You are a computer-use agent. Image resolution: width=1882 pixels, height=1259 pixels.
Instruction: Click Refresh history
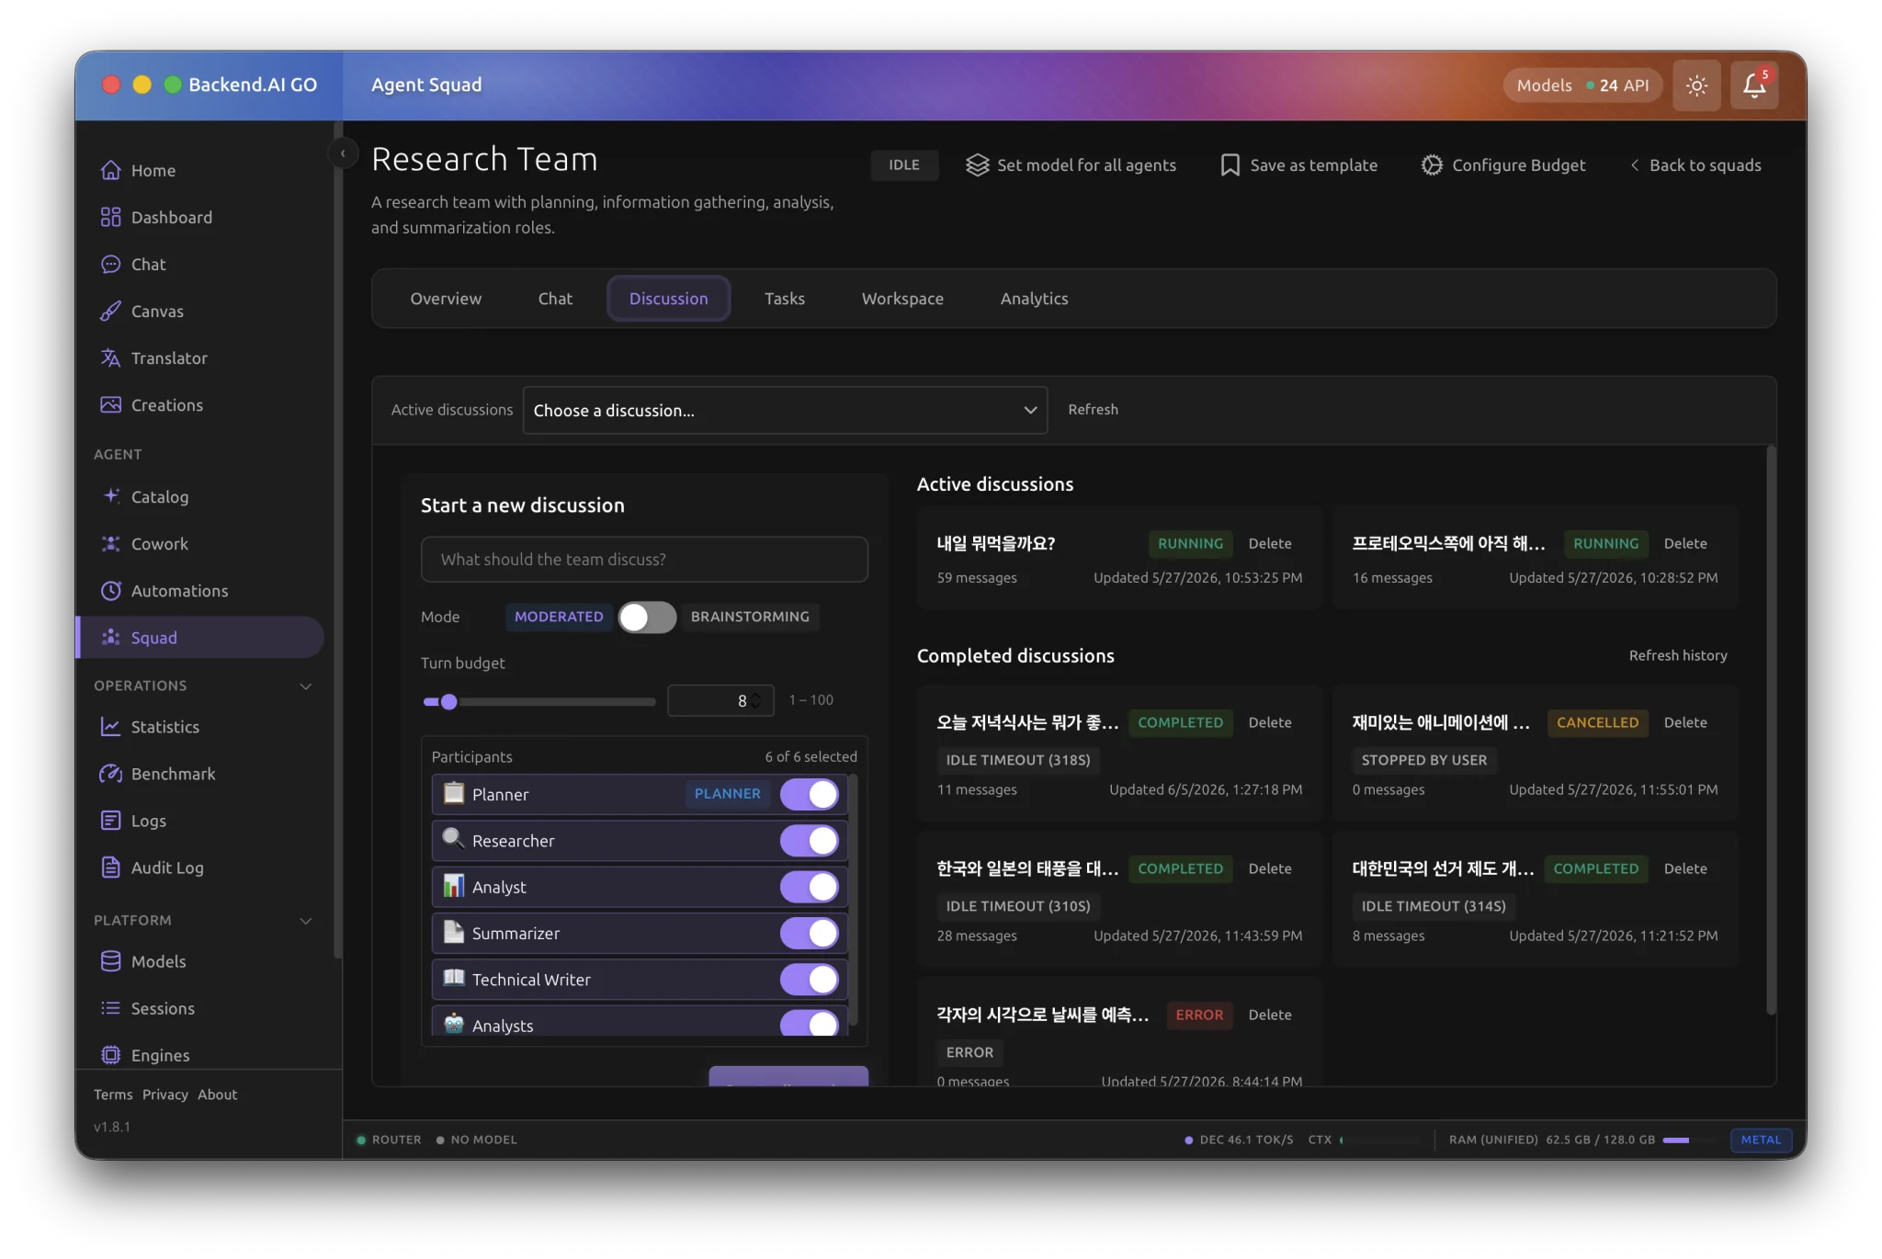point(1678,655)
